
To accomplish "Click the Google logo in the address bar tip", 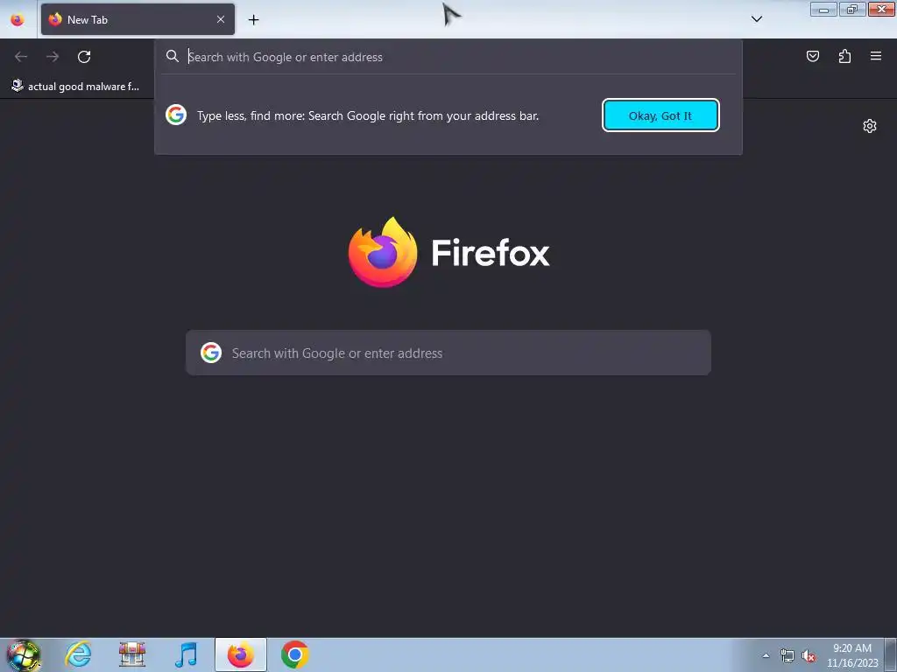I will (176, 115).
